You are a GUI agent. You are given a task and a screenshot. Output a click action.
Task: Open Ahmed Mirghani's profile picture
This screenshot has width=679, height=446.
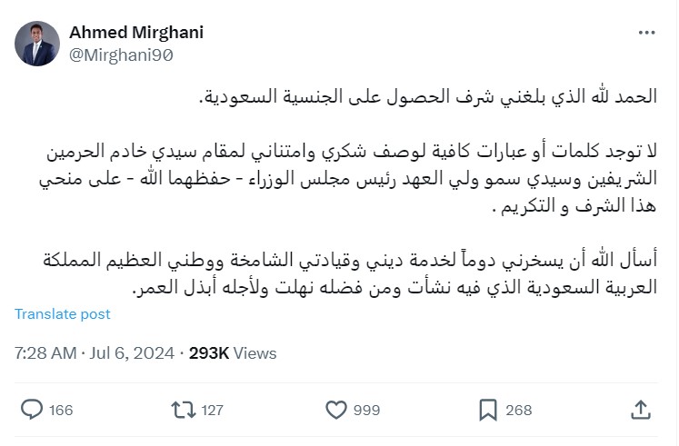point(38,43)
